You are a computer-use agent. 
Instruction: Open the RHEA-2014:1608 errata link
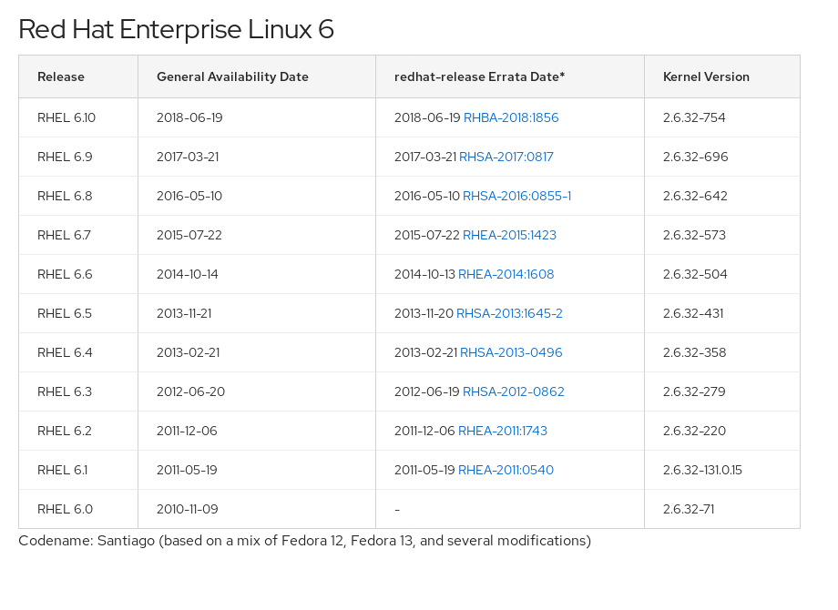(x=506, y=274)
